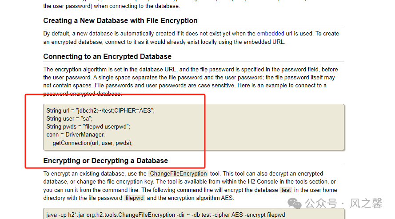The width and height of the screenshot is (395, 219).
Task: Click the "Creating a New Database with File Encryption" heading
Action: tap(120, 21)
